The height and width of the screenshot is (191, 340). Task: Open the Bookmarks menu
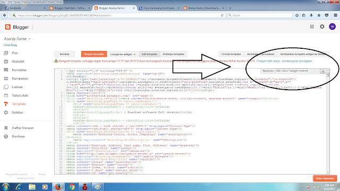click(39, 2)
